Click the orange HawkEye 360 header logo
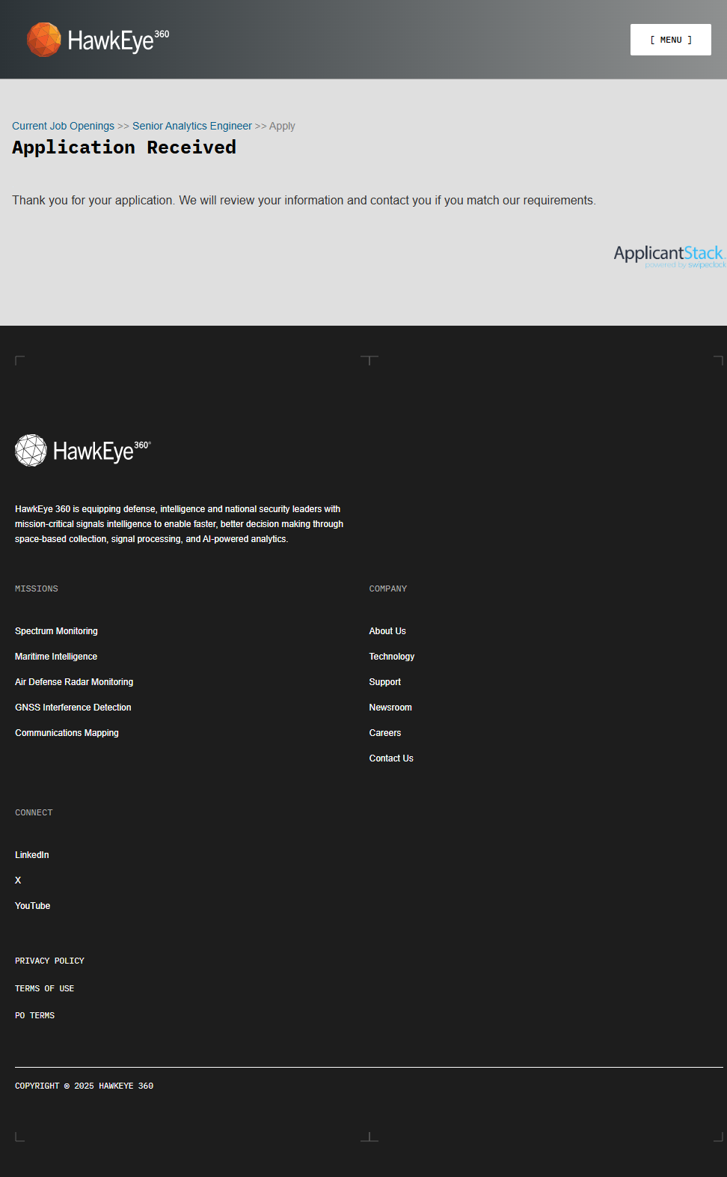The width and height of the screenshot is (727, 1177). pos(98,40)
